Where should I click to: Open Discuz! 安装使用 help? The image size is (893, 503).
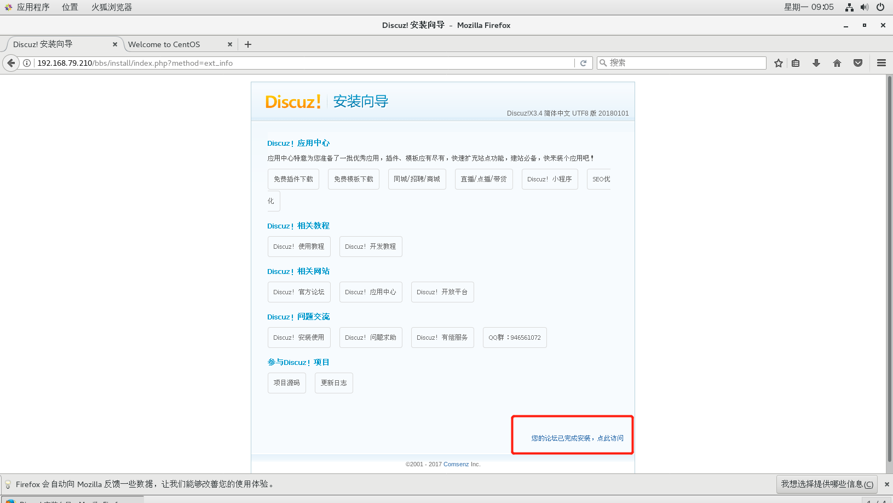click(x=299, y=338)
